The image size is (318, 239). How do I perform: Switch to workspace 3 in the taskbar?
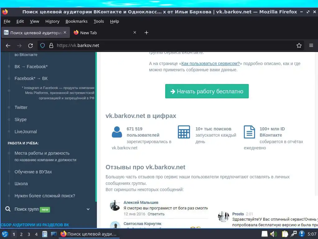29,234
